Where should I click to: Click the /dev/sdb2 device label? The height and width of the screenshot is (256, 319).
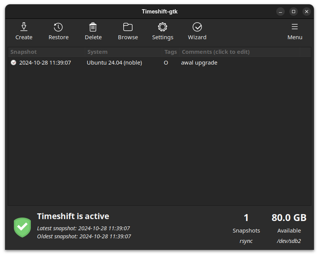tap(289, 241)
